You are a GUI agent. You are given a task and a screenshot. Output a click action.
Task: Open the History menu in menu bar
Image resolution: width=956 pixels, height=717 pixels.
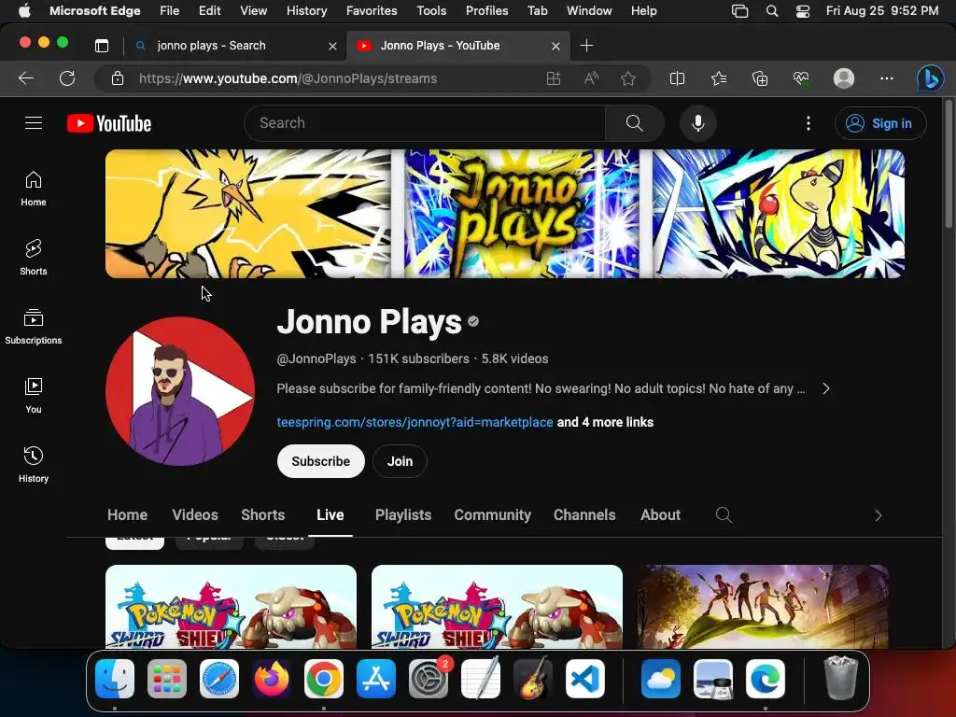(306, 11)
